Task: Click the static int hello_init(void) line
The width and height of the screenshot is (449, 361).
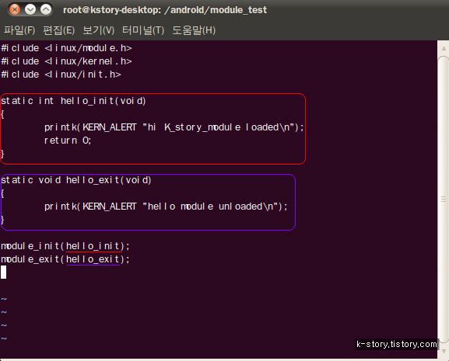Action: (74, 101)
